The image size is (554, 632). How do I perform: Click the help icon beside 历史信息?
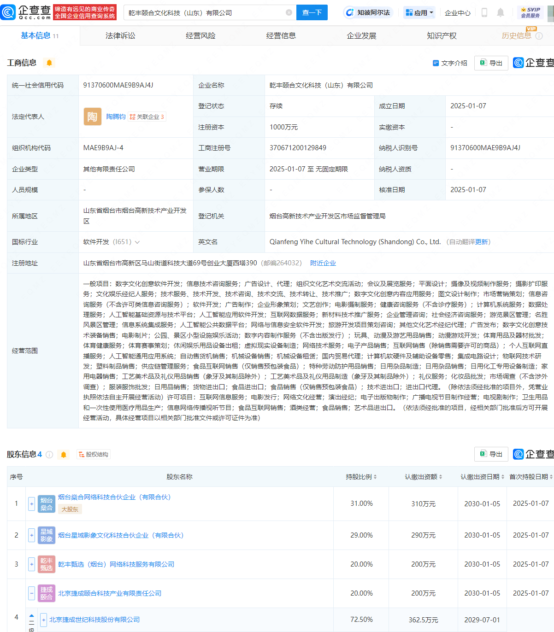pos(539,36)
